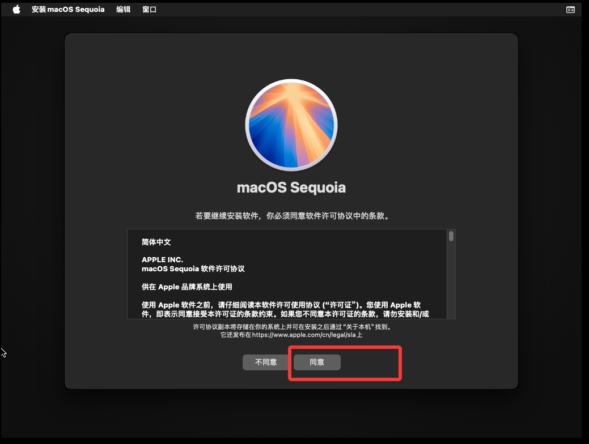
Task: Click the 不同意 button
Action: coord(266,362)
